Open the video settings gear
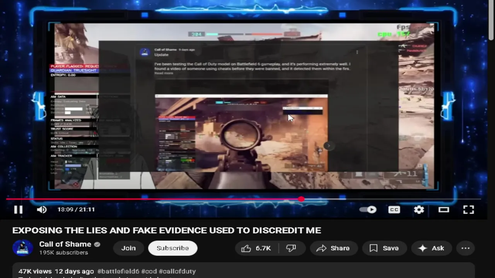Image resolution: width=495 pixels, height=278 pixels. point(419,210)
